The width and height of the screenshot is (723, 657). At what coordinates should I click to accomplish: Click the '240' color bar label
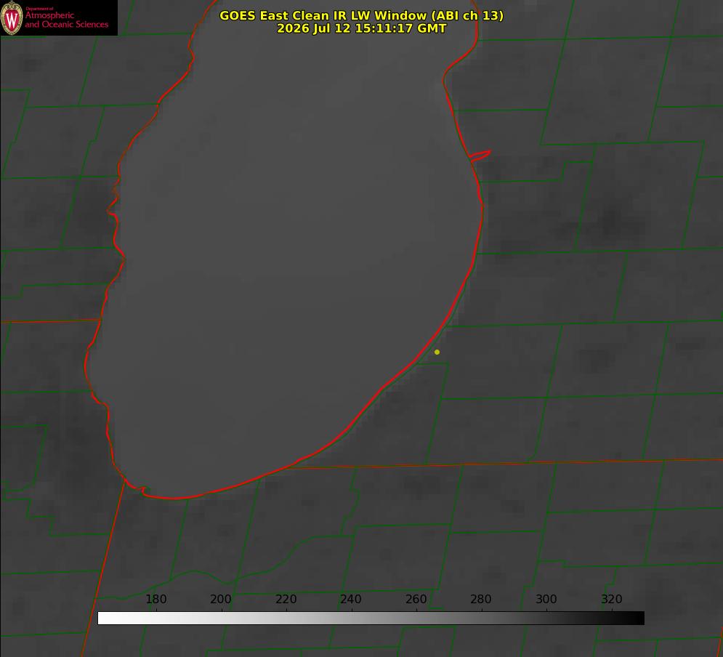pyautogui.click(x=351, y=599)
